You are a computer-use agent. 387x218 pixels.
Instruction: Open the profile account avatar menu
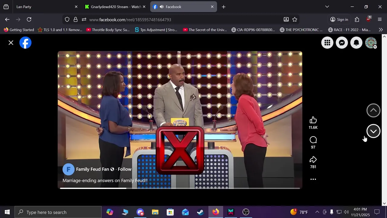(x=371, y=43)
